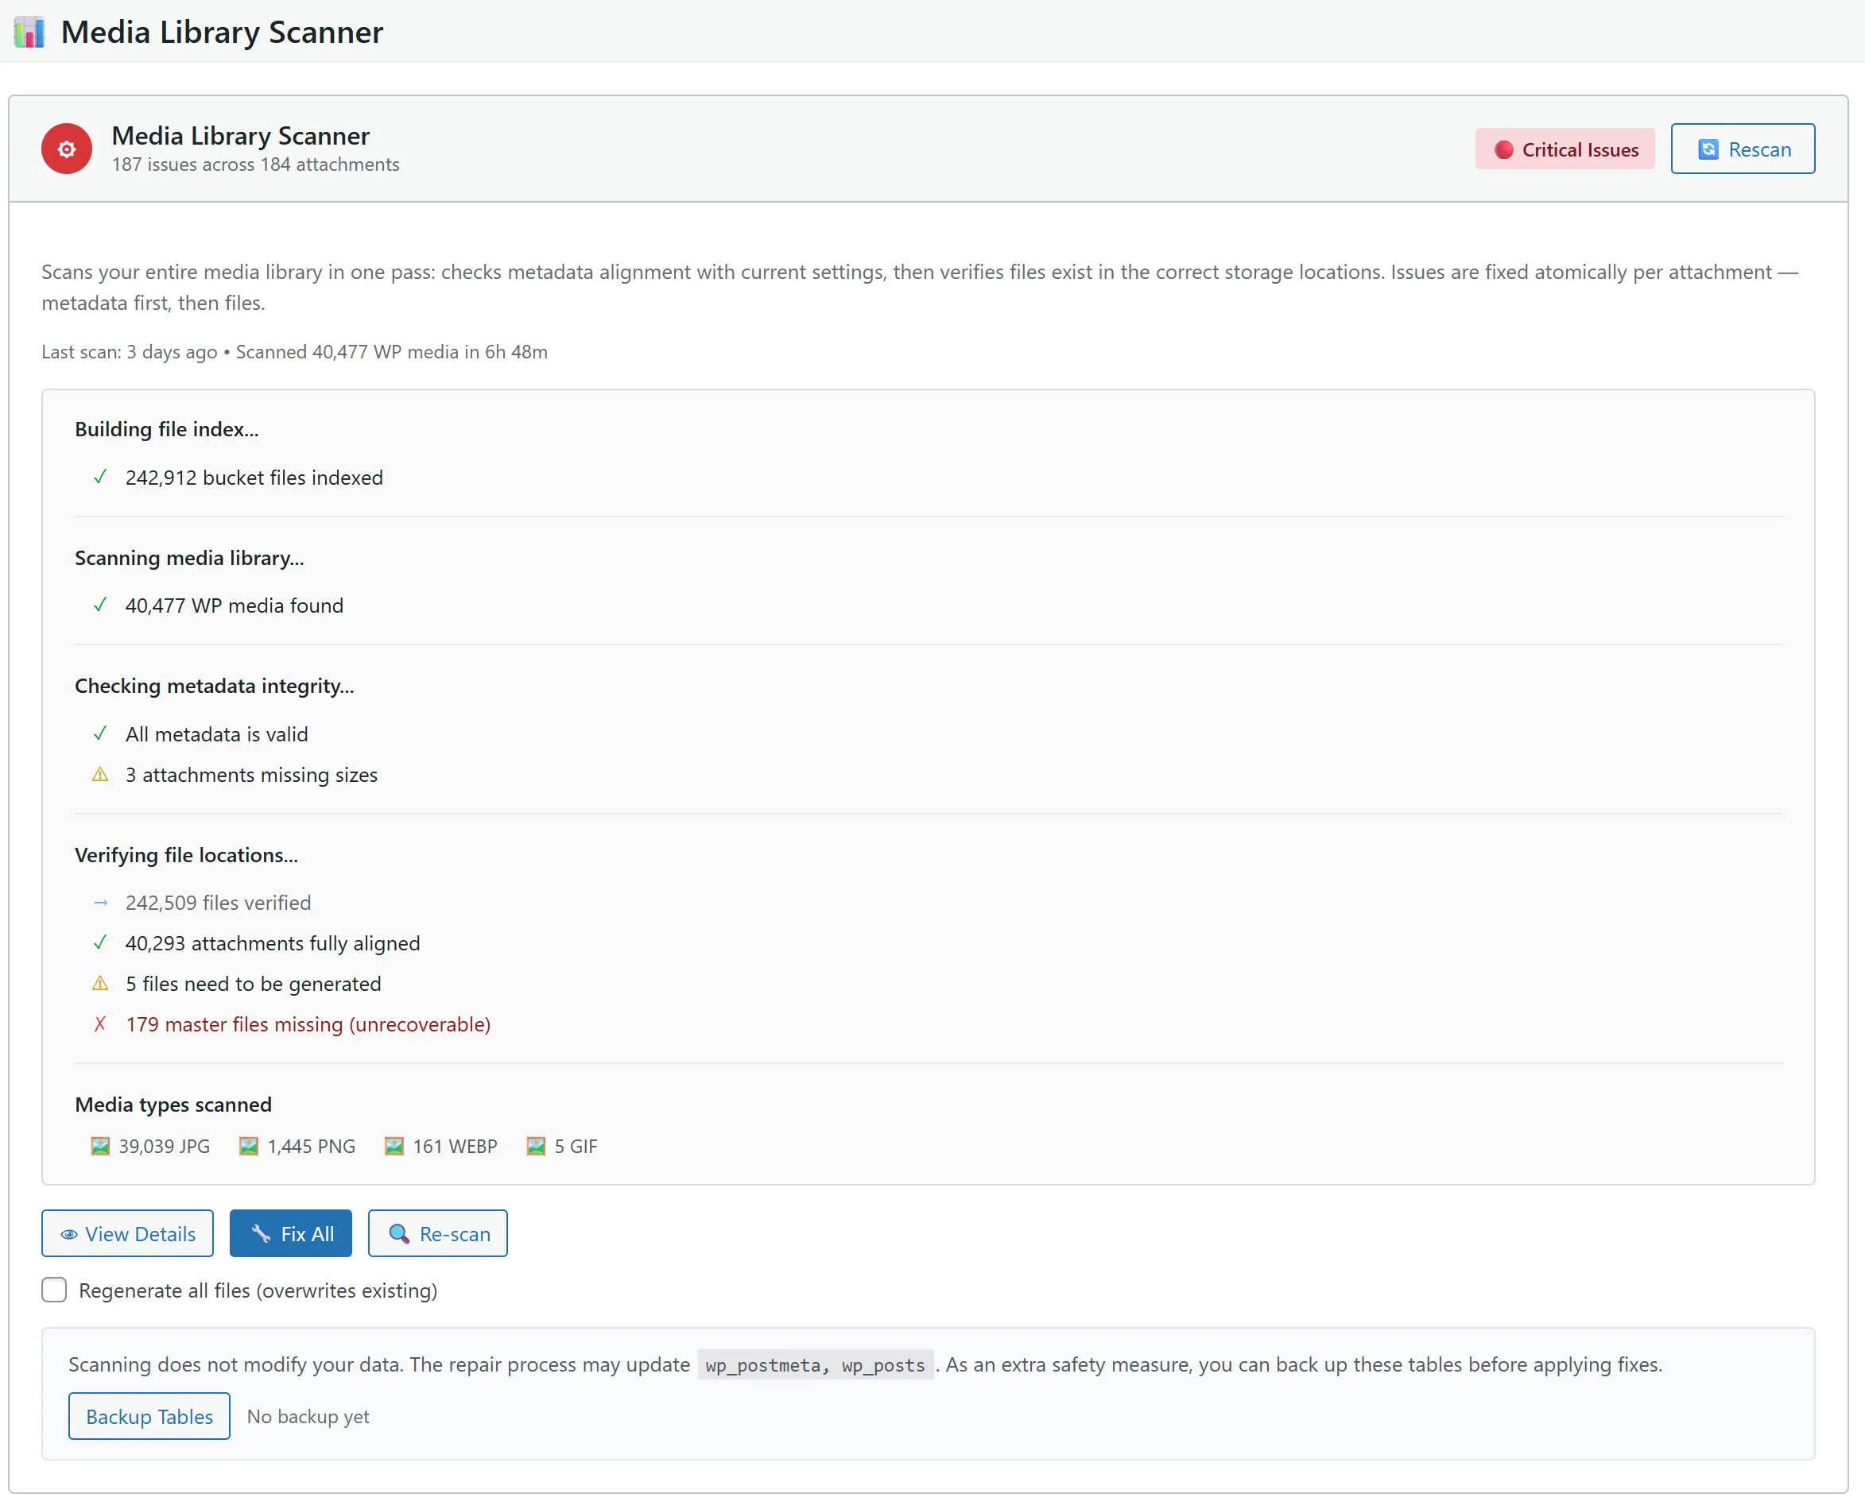The height and width of the screenshot is (1509, 1865).
Task: Click the Media Library Scanner page title
Action: pyautogui.click(x=222, y=32)
